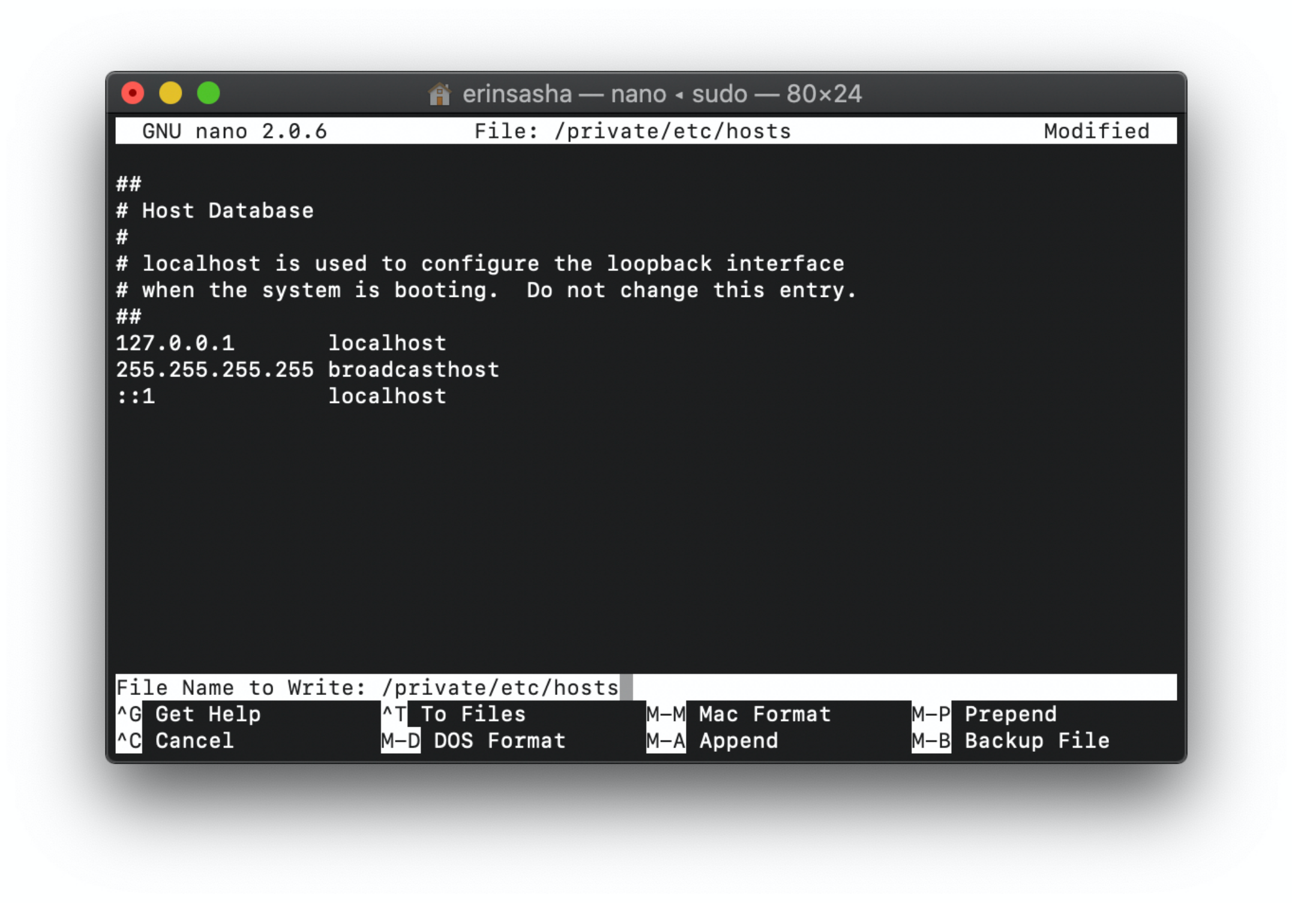Click the home folder icon in title bar
Image resolution: width=1292 pixels, height=903 pixels.
[x=439, y=94]
